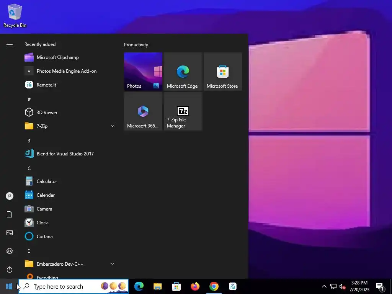Open File Explorer from the taskbar

click(x=157, y=286)
